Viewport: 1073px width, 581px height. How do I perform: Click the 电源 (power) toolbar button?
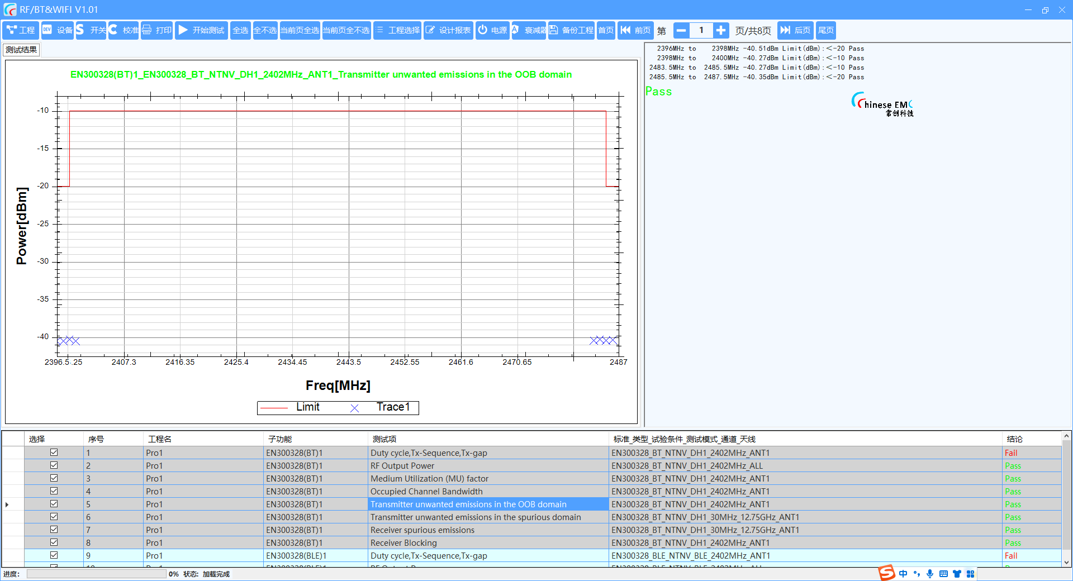pos(492,30)
